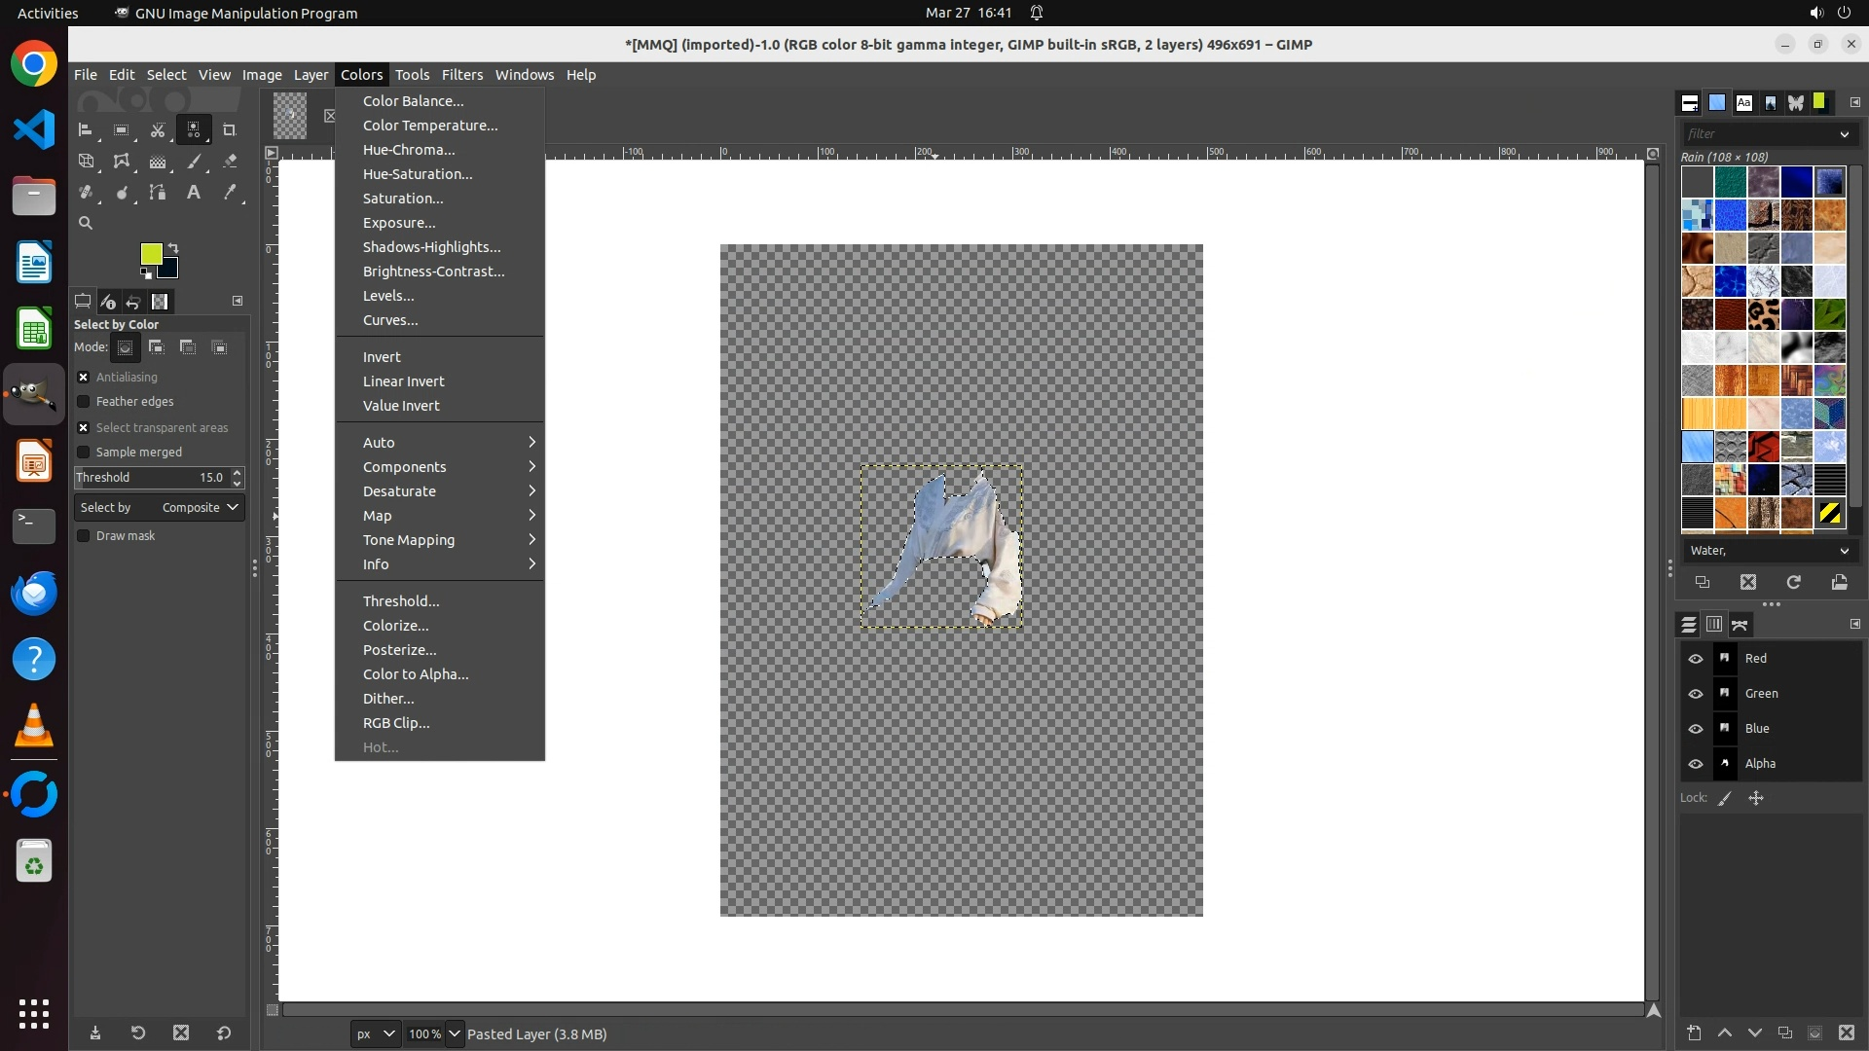Choose Hue-Saturation from Colors menu
The height and width of the screenshot is (1051, 1869).
tap(418, 174)
